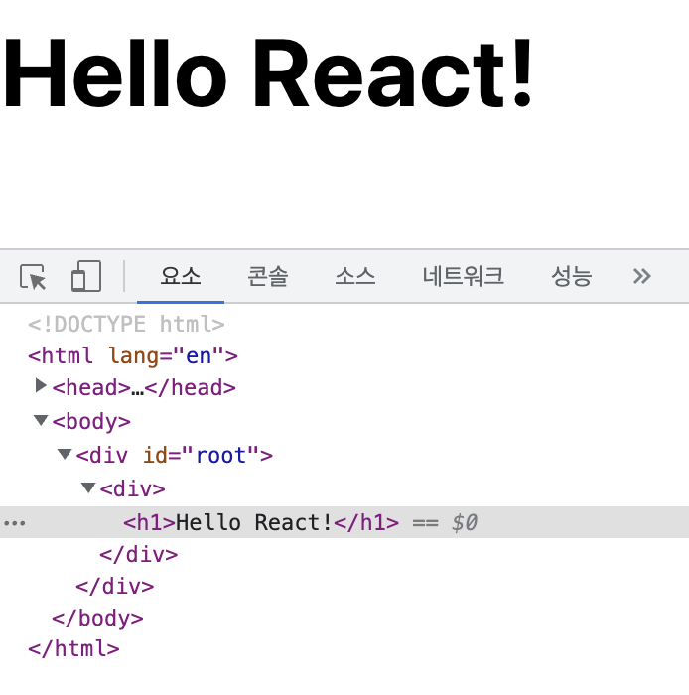Click the "en" lang attribute value
The height and width of the screenshot is (695, 689).
pyautogui.click(x=199, y=355)
